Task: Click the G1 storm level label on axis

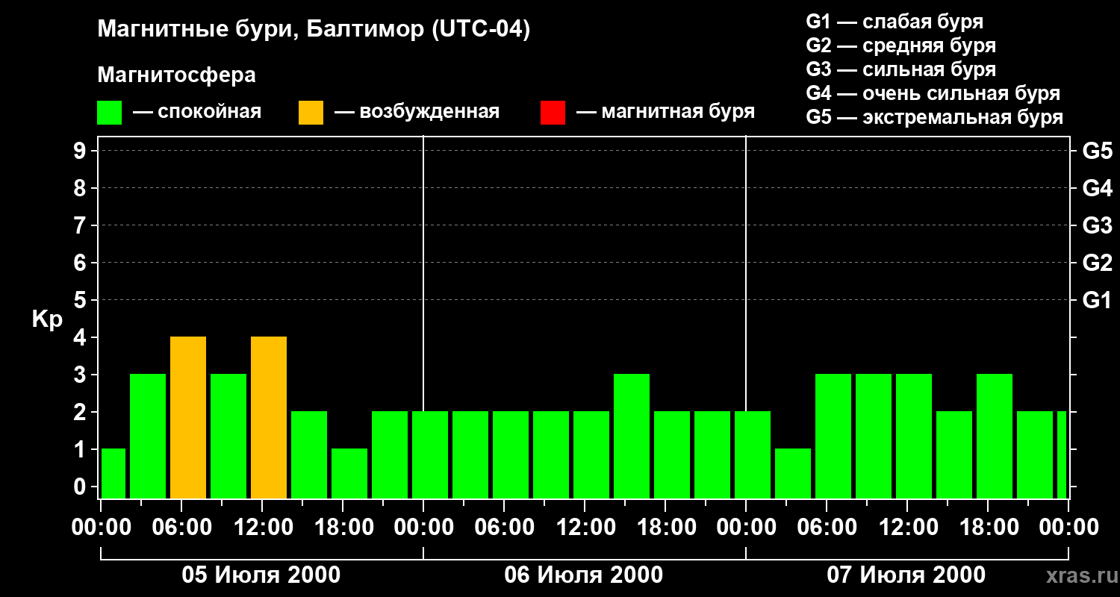Action: 1097,300
